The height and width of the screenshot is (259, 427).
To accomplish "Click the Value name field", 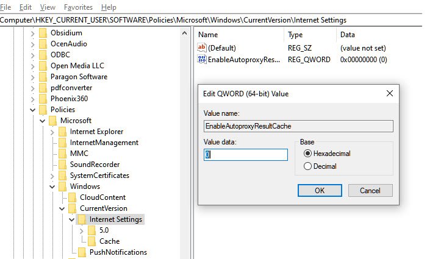I will (298, 126).
